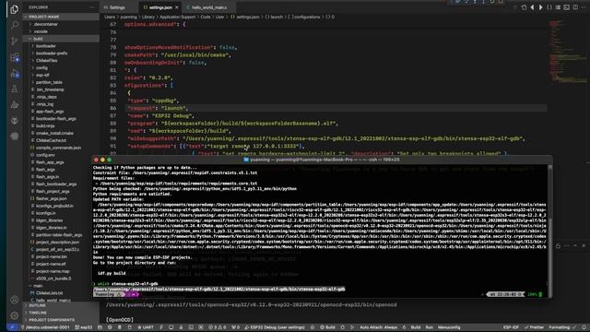Open the Explorer view in activity bar
The height and width of the screenshot is (332, 590).
(x=15, y=9)
